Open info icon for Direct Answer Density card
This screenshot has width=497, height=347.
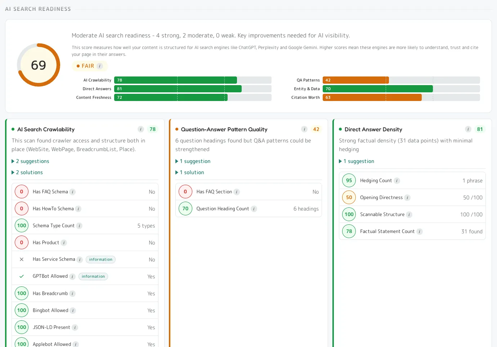pos(468,129)
